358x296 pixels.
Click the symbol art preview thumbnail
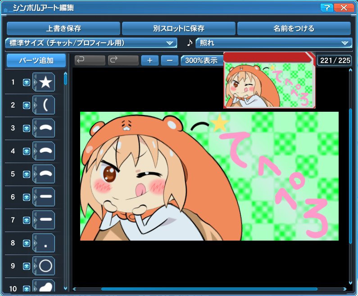click(269, 80)
